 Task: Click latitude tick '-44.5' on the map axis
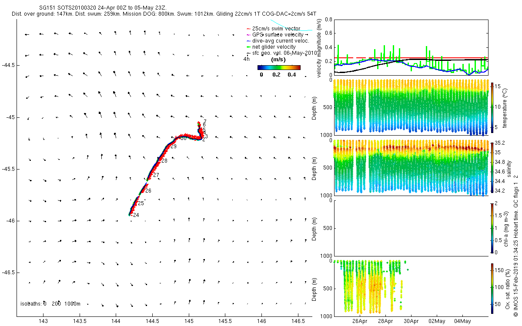click(8, 65)
